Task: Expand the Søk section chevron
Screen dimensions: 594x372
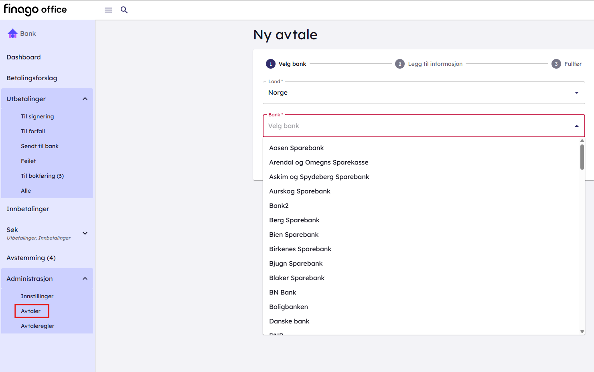Action: (85, 233)
